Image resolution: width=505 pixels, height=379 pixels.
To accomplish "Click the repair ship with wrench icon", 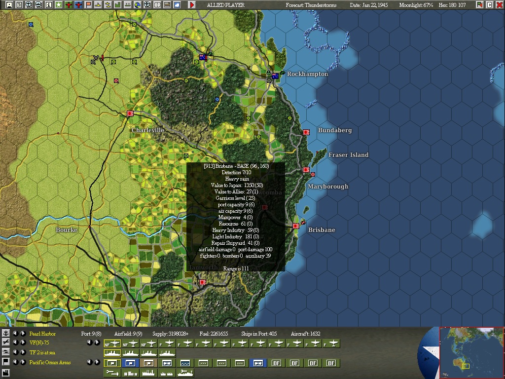I will click(x=185, y=373).
